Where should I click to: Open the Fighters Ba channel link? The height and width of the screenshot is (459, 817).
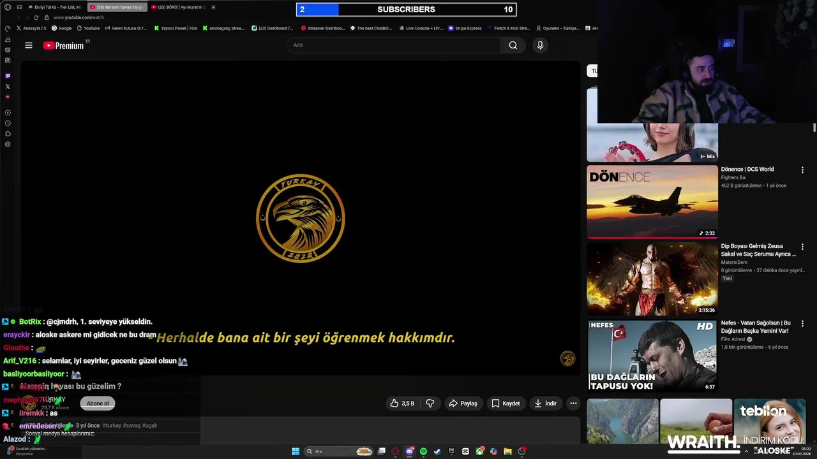pyautogui.click(x=733, y=178)
